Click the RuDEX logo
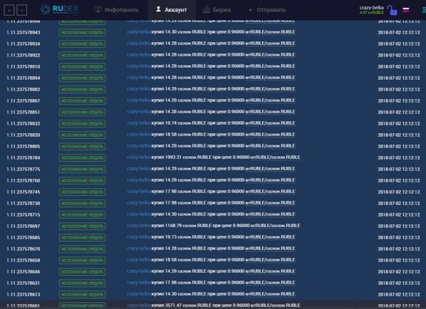426x309 pixels. pyautogui.click(x=59, y=10)
